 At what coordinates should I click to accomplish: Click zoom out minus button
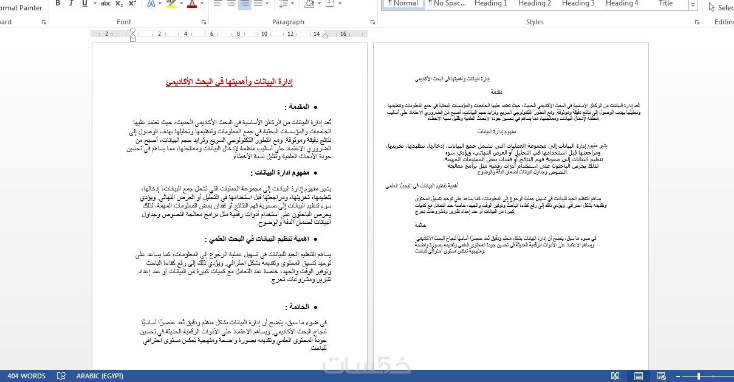point(679,376)
